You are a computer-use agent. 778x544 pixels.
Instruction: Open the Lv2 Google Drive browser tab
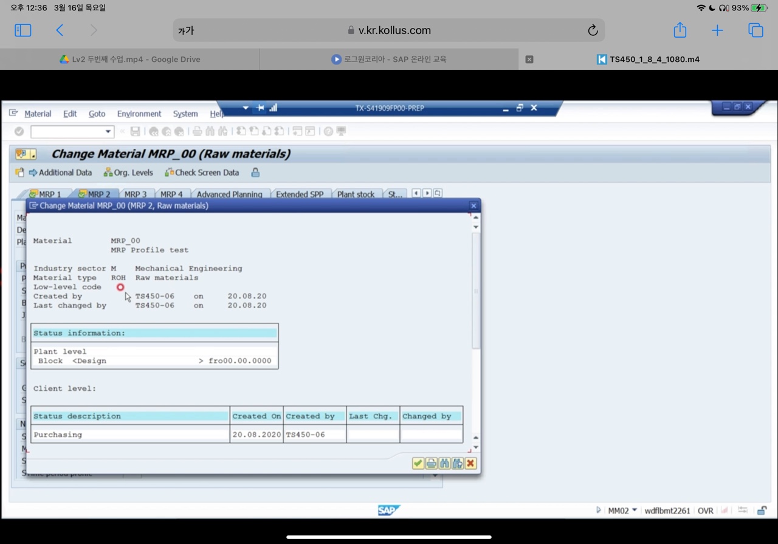[130, 59]
